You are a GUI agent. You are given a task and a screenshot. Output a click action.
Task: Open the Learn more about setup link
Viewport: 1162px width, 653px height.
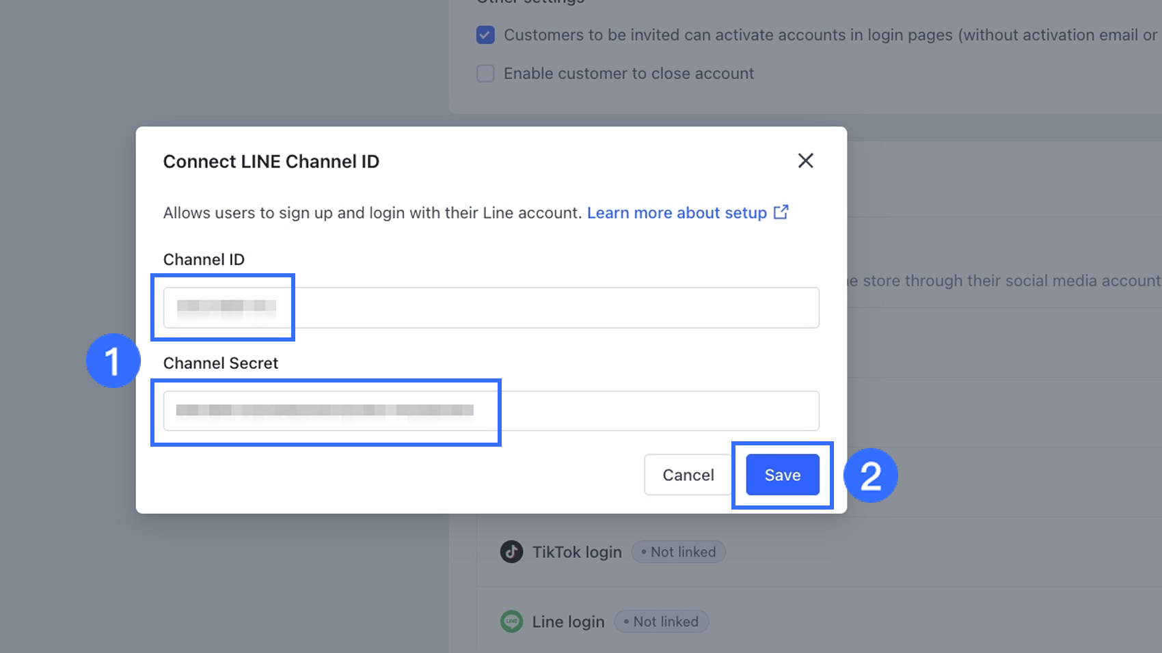tap(677, 213)
